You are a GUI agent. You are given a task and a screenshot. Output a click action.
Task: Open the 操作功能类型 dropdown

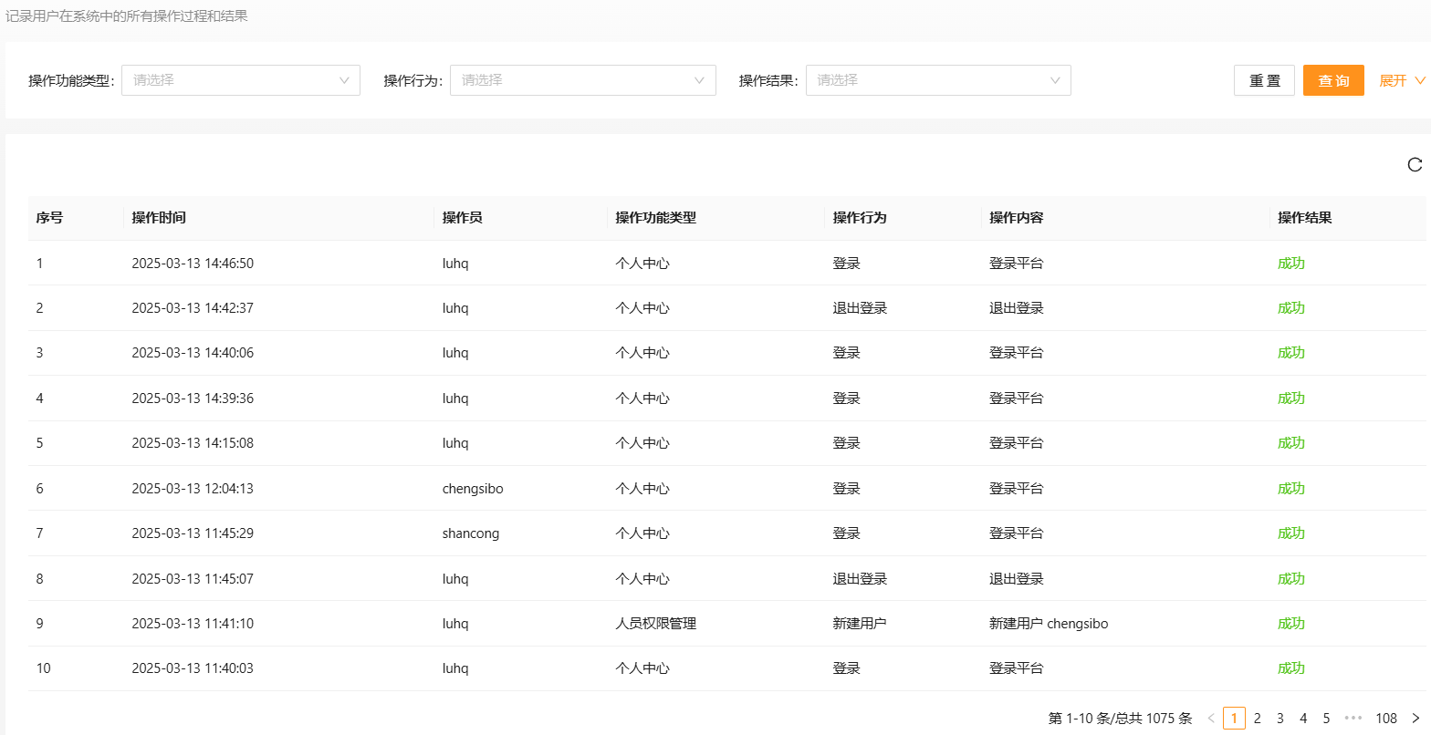click(x=241, y=80)
